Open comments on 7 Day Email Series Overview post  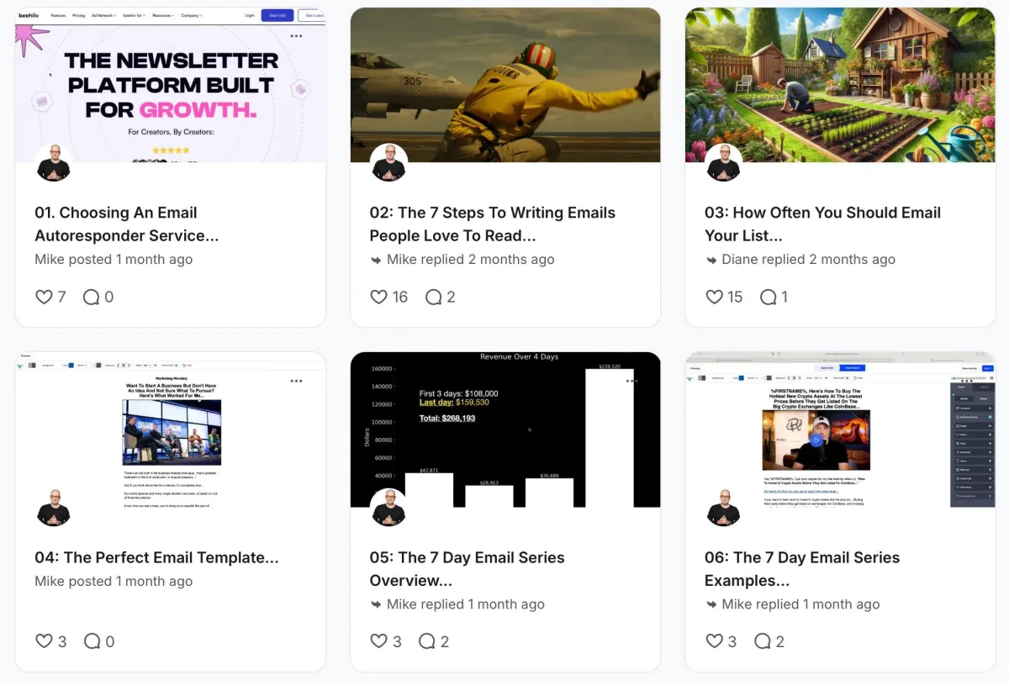tap(426, 641)
